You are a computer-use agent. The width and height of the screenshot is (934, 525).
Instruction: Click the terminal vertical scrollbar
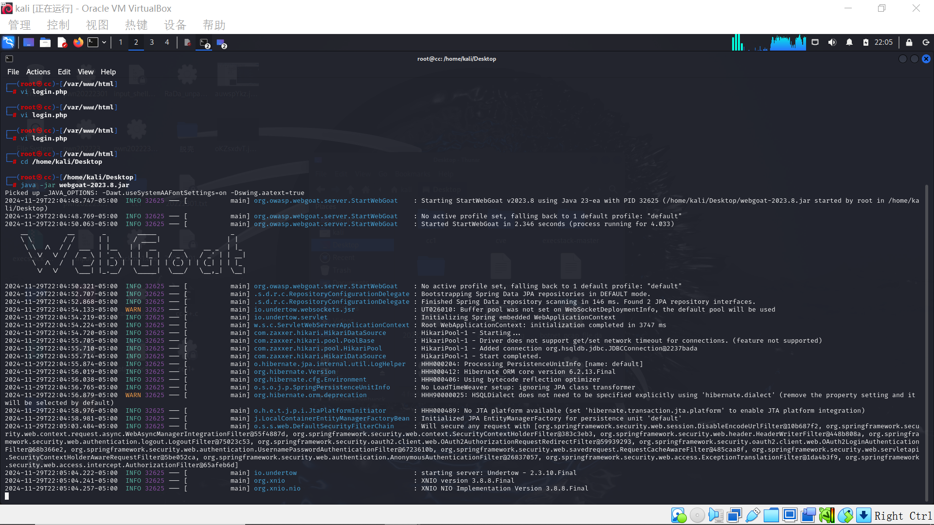click(927, 343)
